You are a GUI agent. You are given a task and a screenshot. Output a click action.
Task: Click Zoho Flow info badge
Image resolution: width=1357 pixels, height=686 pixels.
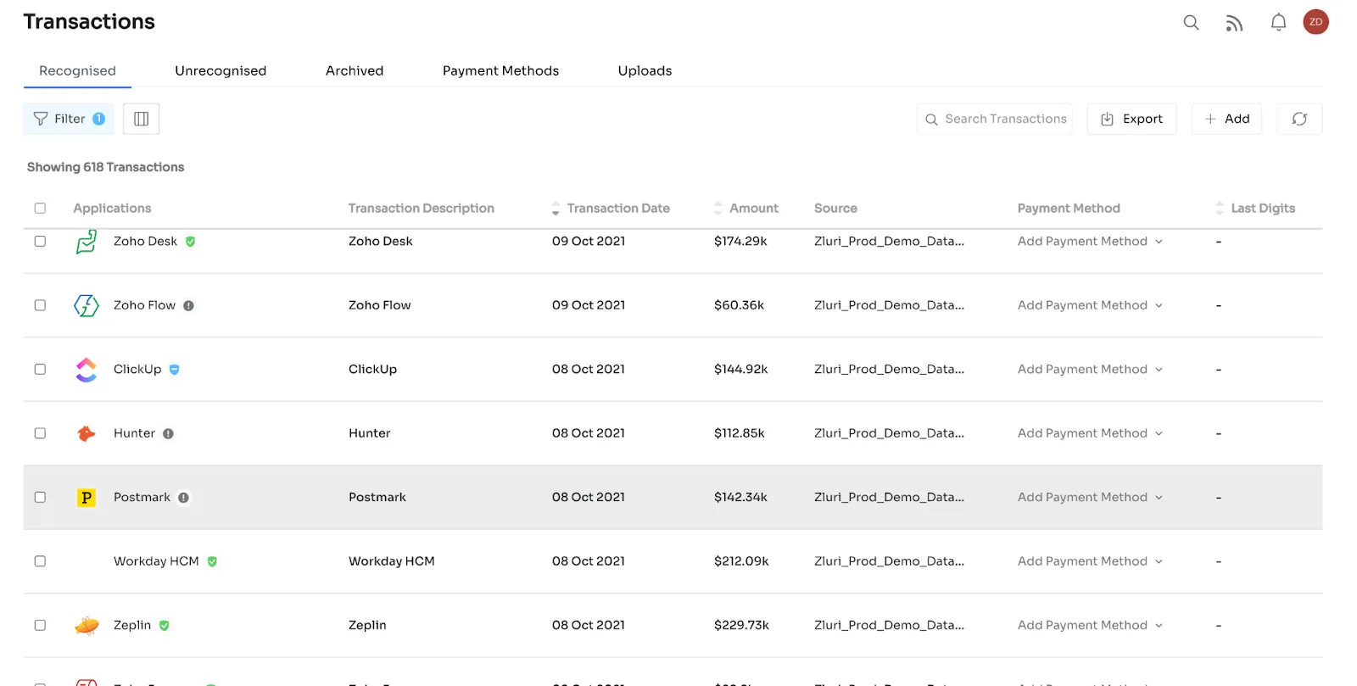(x=188, y=305)
